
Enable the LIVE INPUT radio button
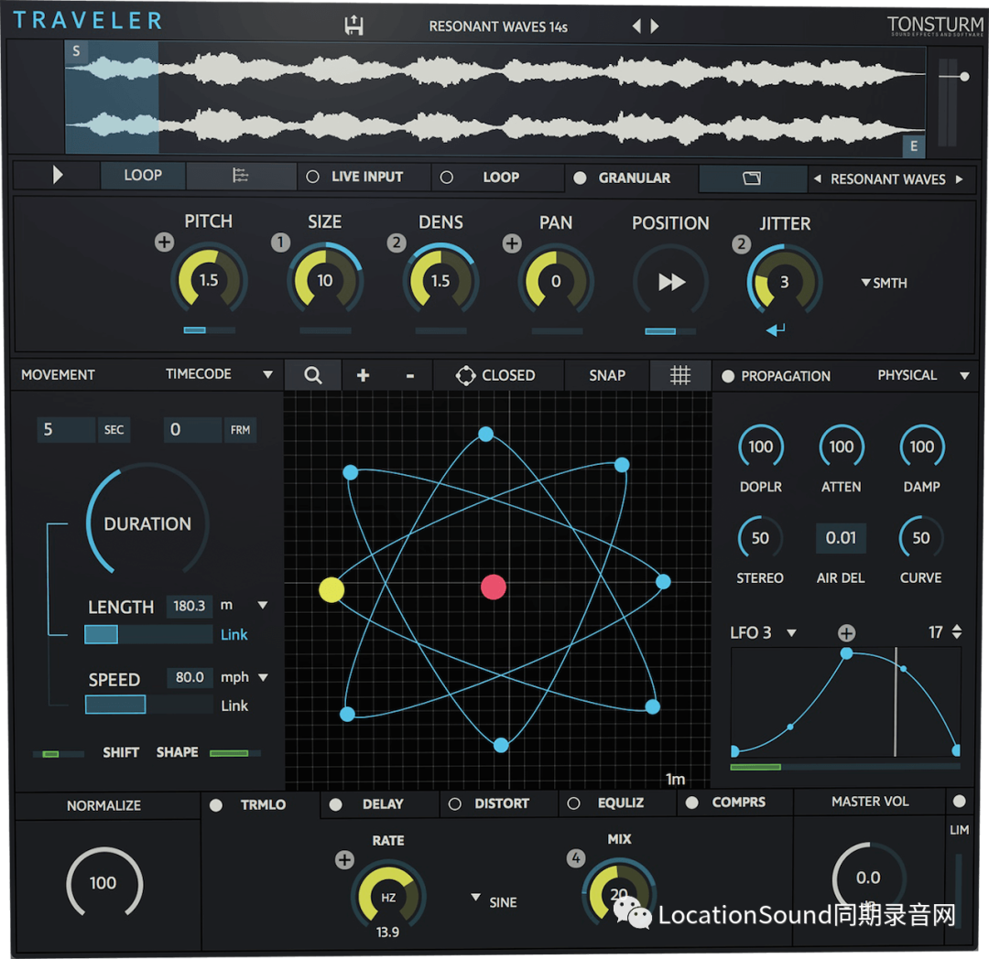point(313,177)
